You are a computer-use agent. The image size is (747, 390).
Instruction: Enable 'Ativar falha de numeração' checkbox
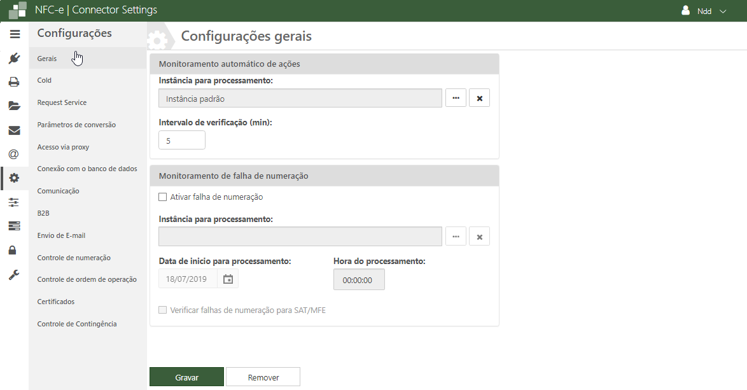[163, 197]
